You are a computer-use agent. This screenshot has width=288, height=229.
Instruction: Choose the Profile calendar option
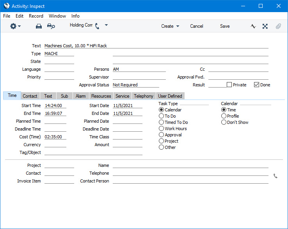tap(224, 116)
